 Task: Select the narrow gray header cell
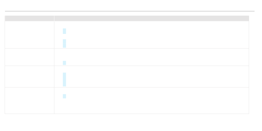coord(30,18)
